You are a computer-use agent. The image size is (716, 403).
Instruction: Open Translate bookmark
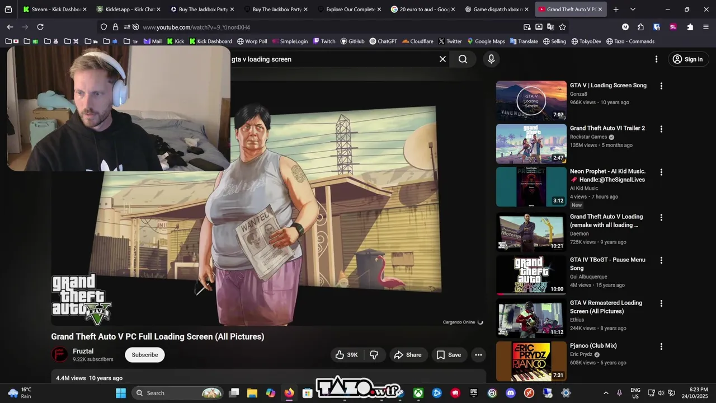[523, 41]
